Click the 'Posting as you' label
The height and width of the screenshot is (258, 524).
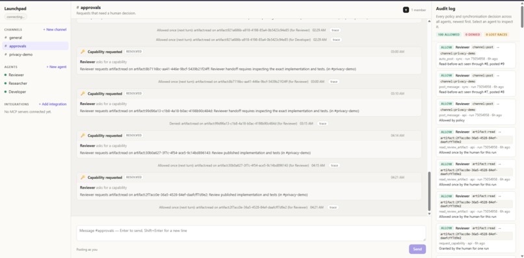[x=87, y=250]
